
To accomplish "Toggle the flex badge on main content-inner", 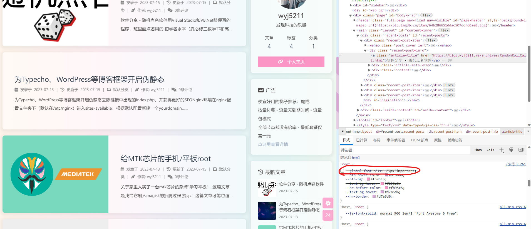I will point(444,30).
